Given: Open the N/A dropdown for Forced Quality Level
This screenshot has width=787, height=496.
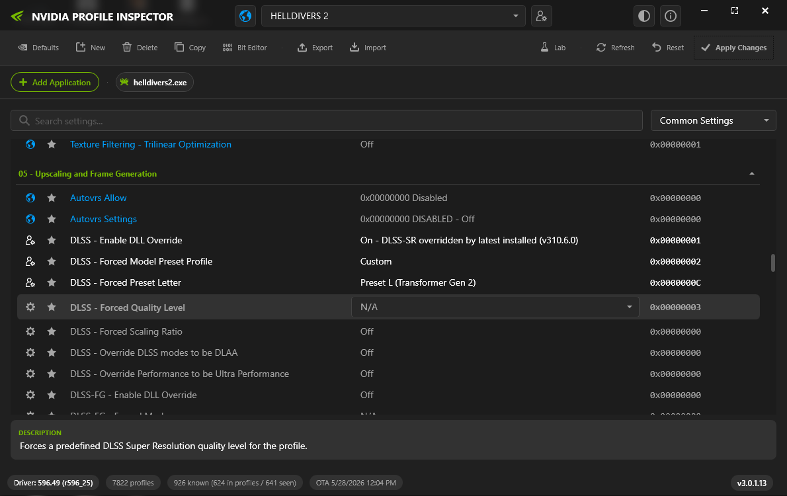Looking at the screenshot, I should click(x=495, y=307).
